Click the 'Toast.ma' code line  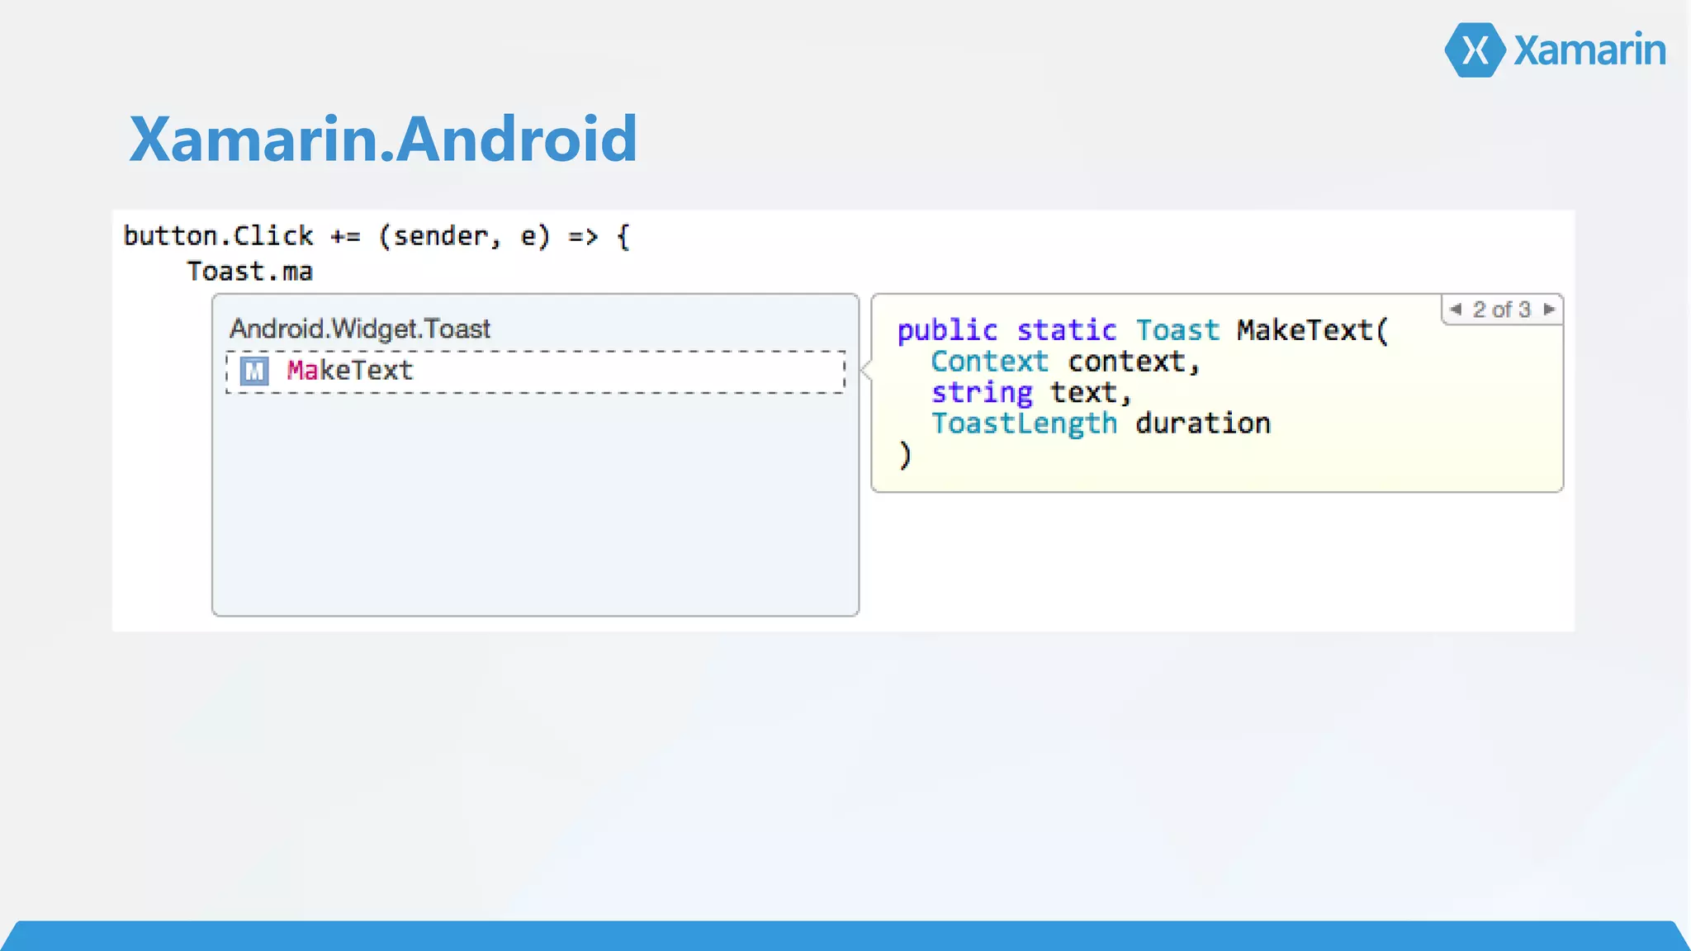tap(249, 272)
